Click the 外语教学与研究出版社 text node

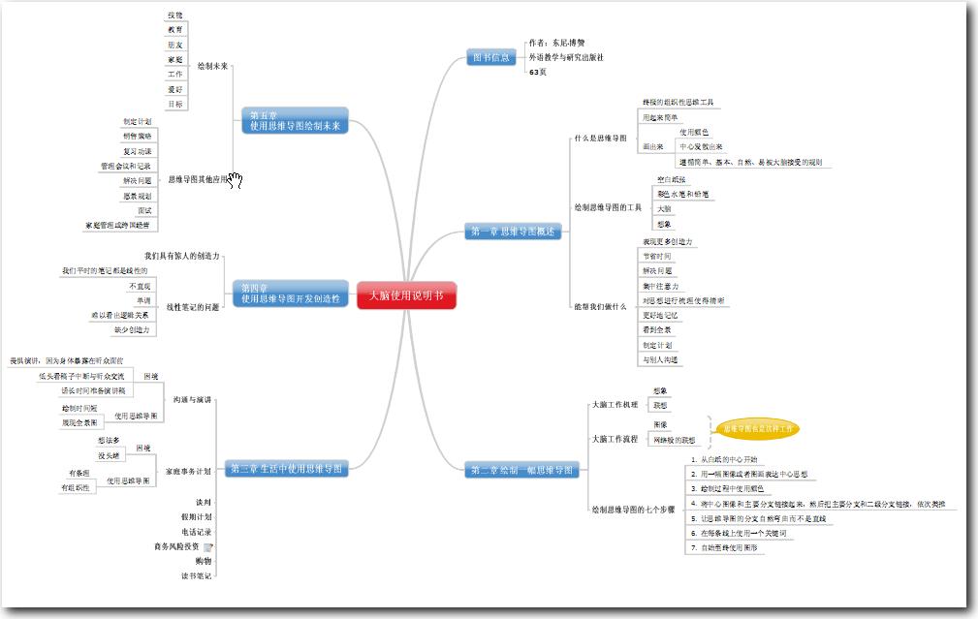(566, 58)
